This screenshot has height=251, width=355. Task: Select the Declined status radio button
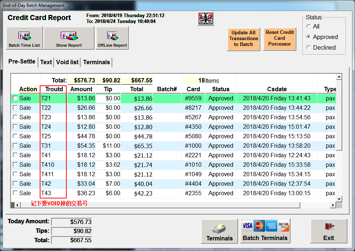308,47
